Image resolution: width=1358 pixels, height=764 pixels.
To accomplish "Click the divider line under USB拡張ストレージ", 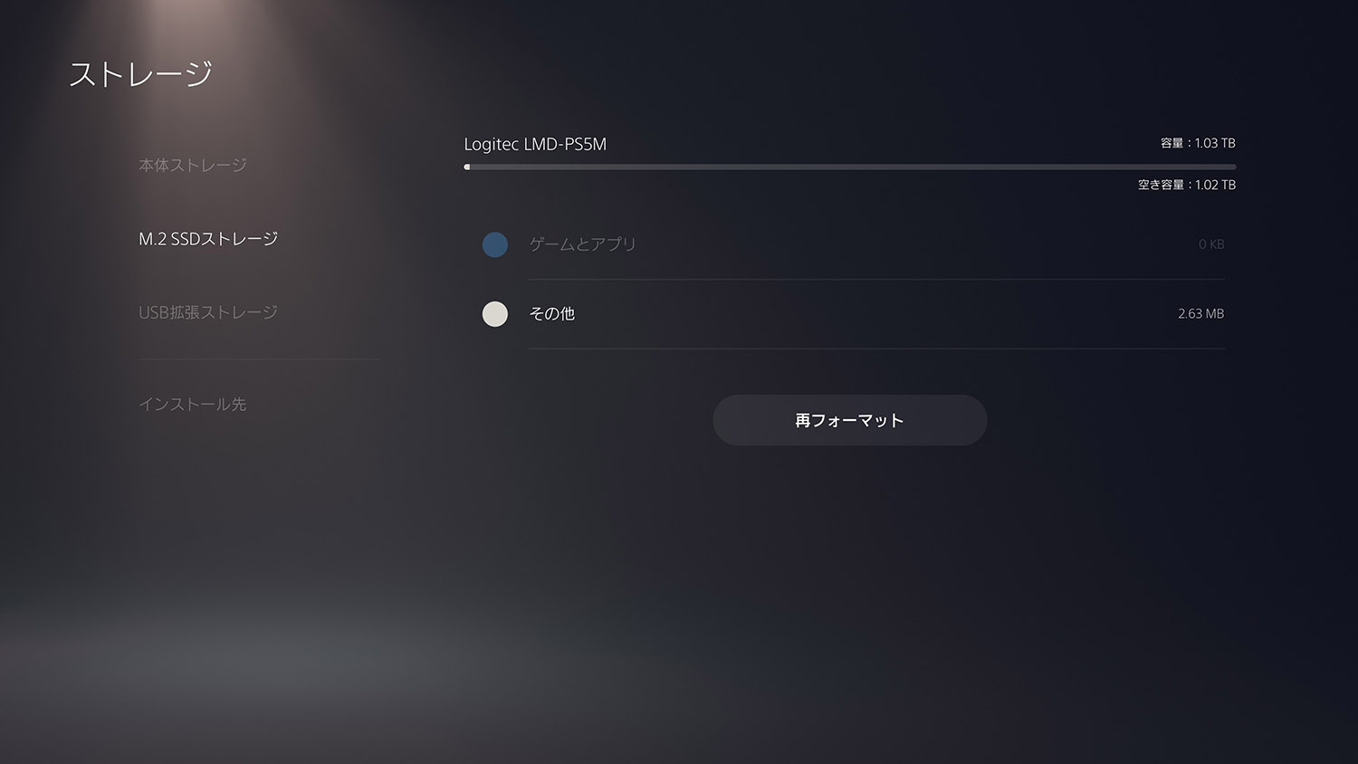I will (x=259, y=359).
